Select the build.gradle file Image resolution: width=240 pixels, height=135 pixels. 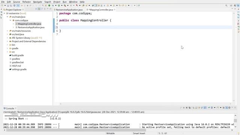tap(18, 55)
